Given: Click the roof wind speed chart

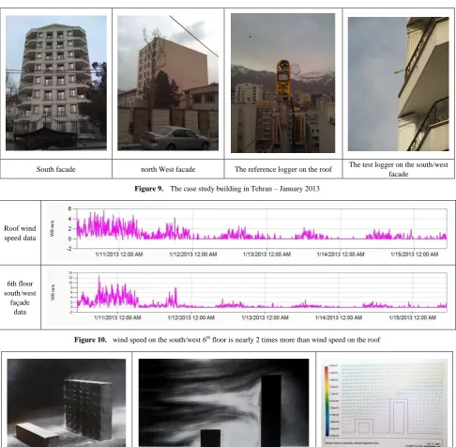Looking at the screenshot, I should [x=248, y=232].
